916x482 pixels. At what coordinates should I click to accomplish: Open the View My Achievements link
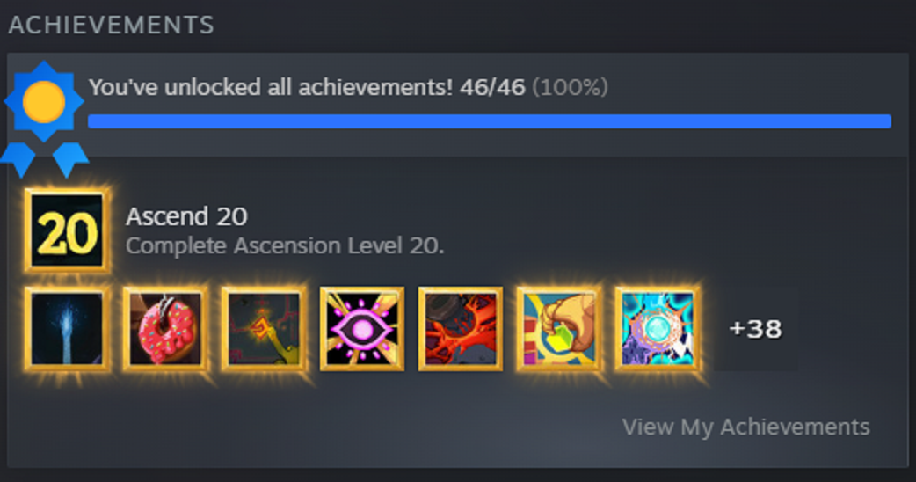746,427
